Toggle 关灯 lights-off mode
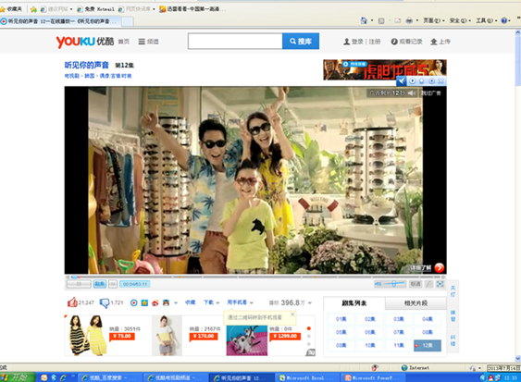The image size is (521, 382). (453, 291)
